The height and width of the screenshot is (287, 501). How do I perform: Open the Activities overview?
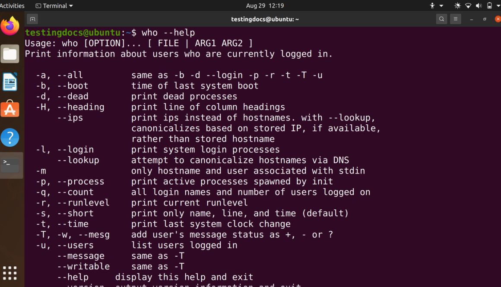[12, 6]
